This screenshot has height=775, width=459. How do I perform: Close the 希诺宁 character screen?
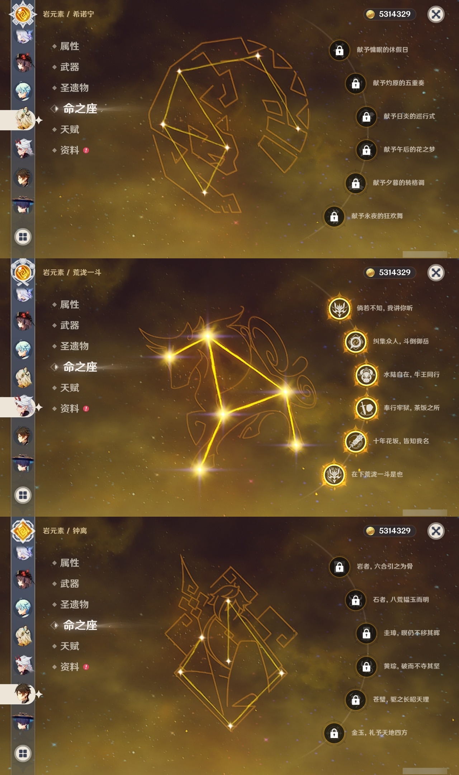pyautogui.click(x=436, y=14)
